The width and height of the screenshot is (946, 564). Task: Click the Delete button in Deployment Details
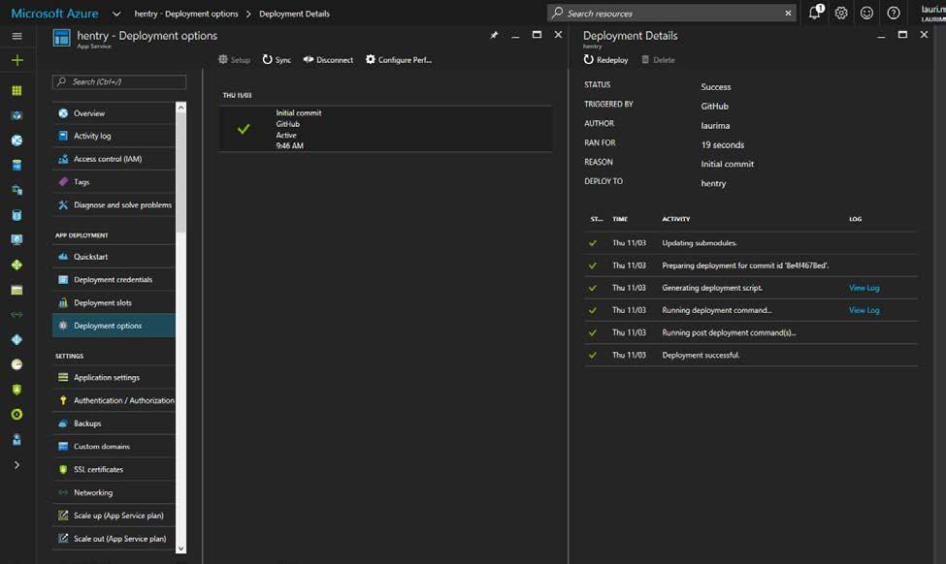pyautogui.click(x=658, y=60)
